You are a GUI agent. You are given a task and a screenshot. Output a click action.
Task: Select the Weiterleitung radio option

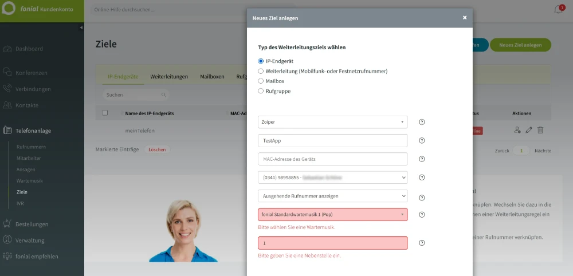coord(261,71)
